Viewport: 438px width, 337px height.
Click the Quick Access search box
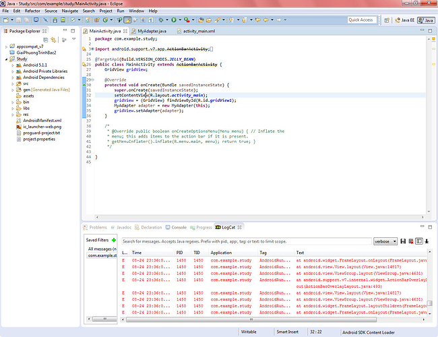point(362,20)
